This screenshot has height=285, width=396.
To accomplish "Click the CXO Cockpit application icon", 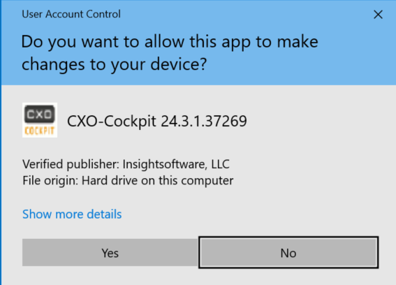I will [x=40, y=120].
